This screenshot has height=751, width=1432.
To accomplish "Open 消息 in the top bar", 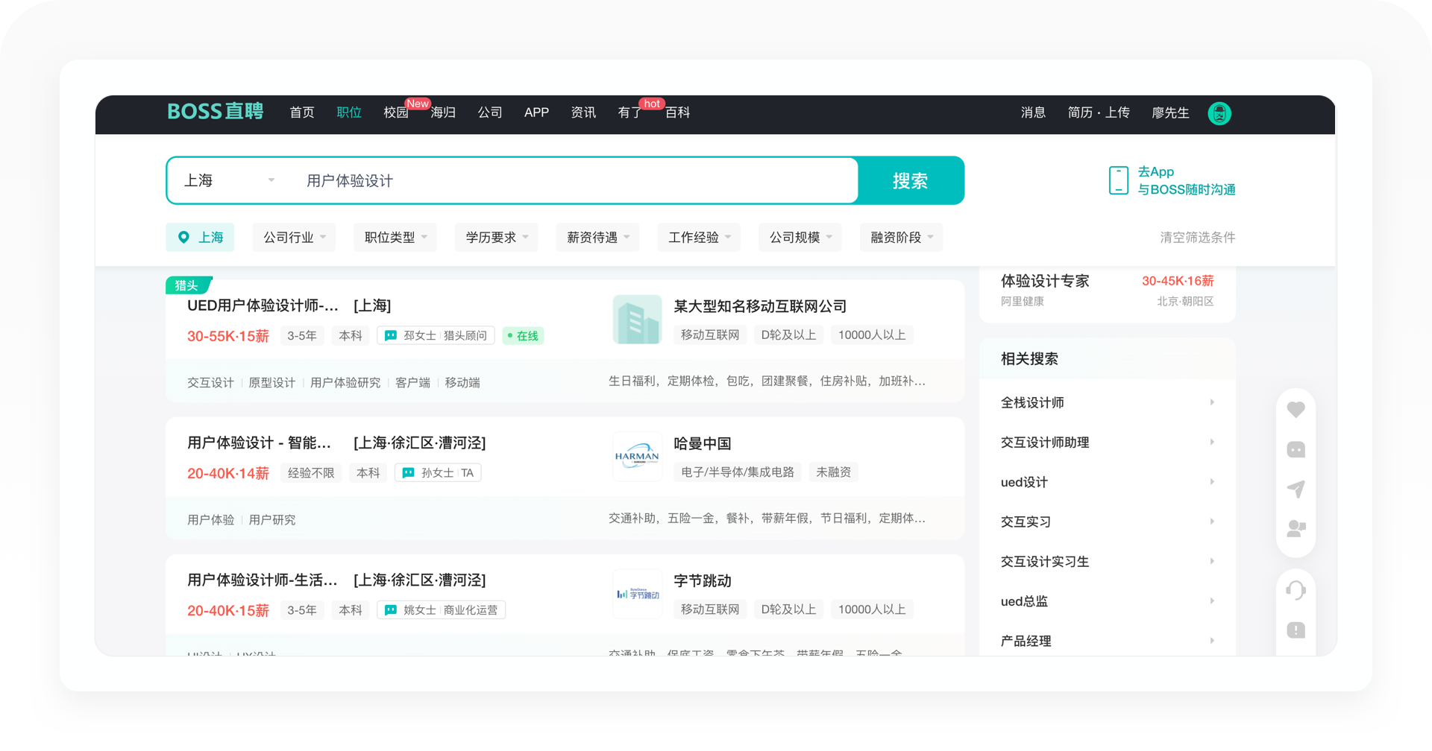I will tap(1033, 113).
